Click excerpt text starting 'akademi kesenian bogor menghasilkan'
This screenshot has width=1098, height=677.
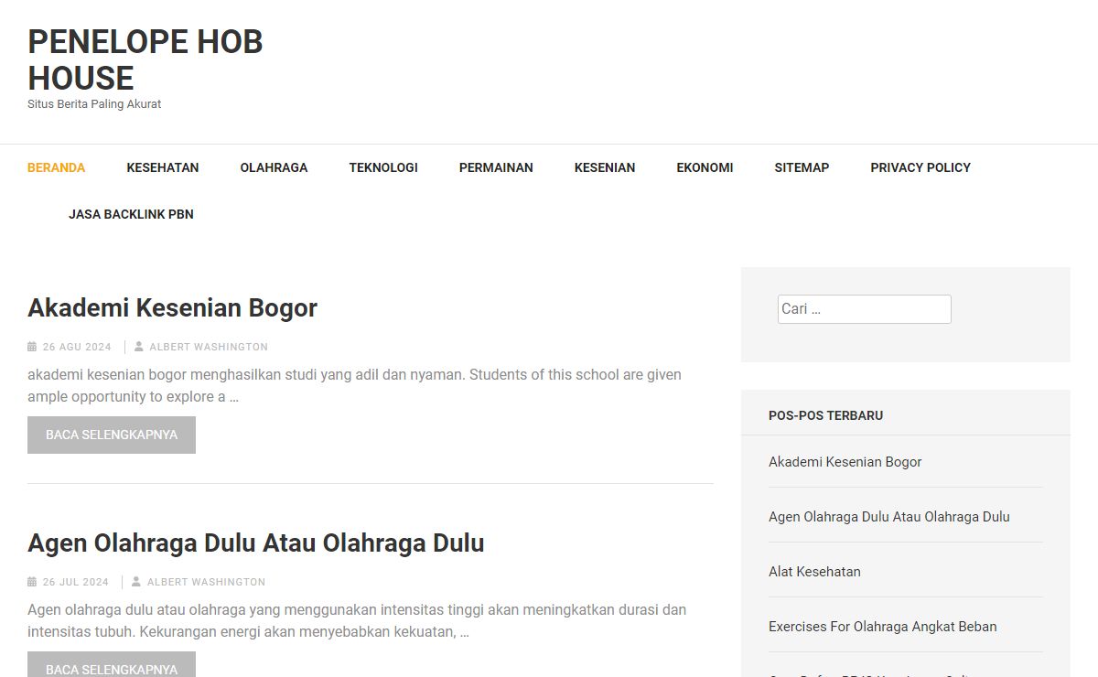click(x=354, y=386)
